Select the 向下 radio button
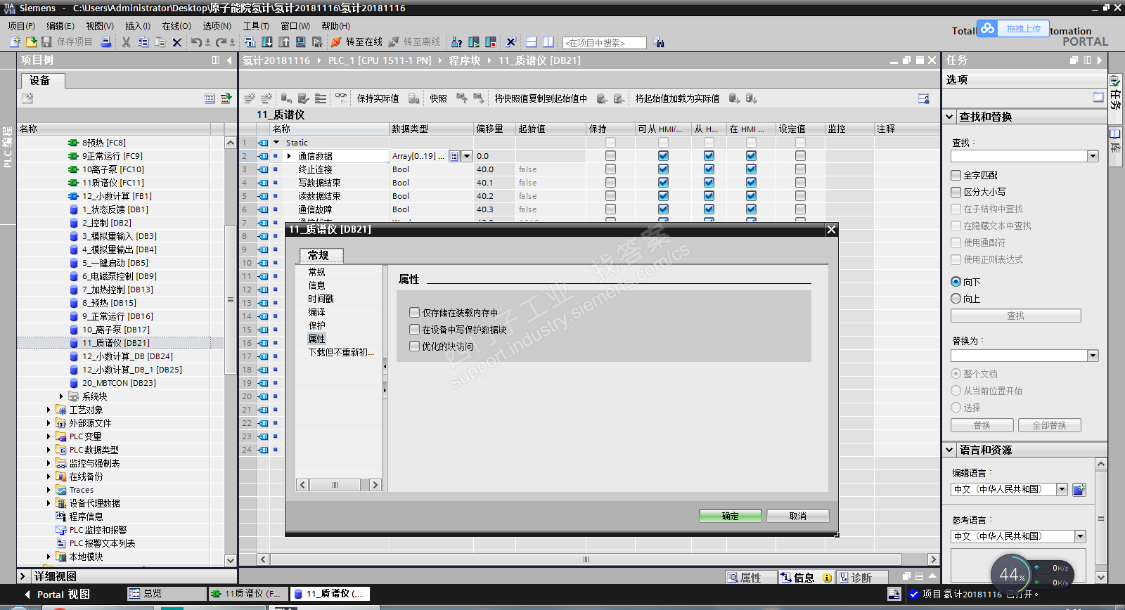 tap(956, 282)
